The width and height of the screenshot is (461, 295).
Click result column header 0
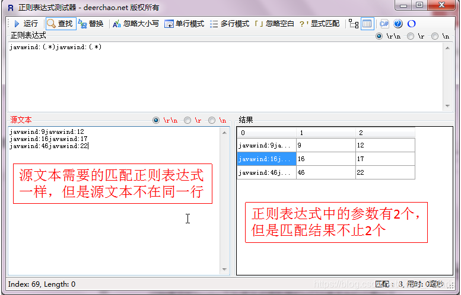(x=266, y=133)
